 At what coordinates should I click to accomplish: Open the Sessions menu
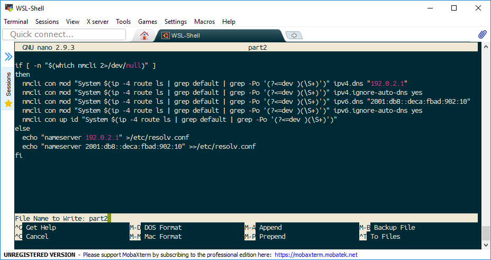coord(47,22)
